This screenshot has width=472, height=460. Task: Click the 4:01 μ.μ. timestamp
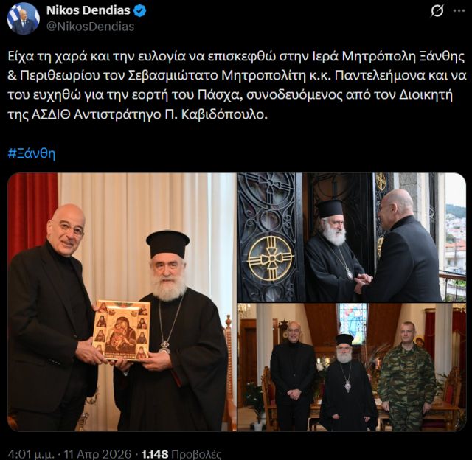[31, 454]
